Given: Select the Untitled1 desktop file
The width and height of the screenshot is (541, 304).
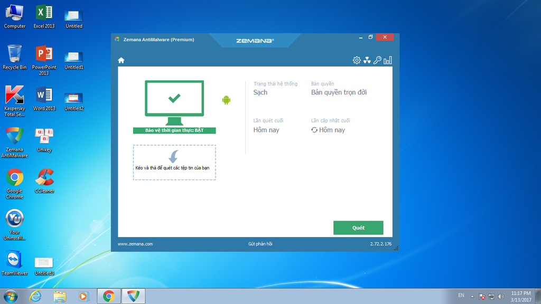Looking at the screenshot, I should 74,60.
